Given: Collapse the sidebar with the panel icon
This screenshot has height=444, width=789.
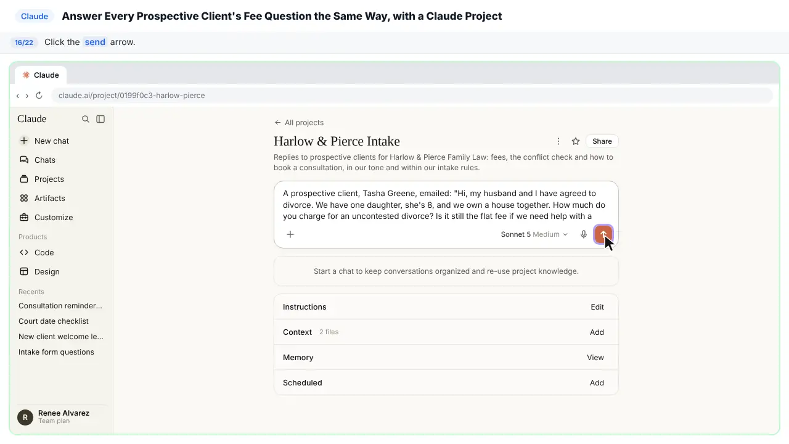Looking at the screenshot, I should (x=100, y=119).
